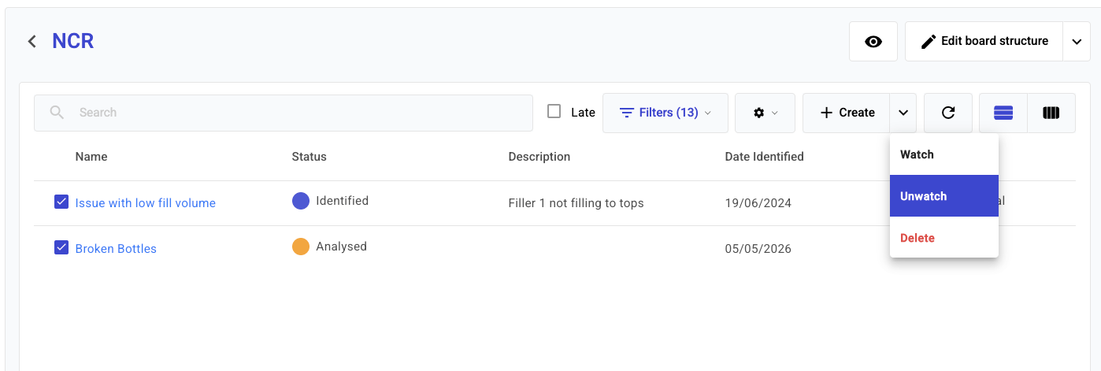Click the eye watch icon button
This screenshot has height=371, width=1101.
point(873,42)
